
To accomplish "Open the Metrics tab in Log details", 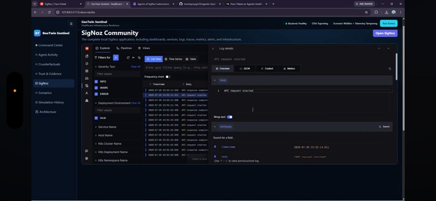I will [x=289, y=69].
